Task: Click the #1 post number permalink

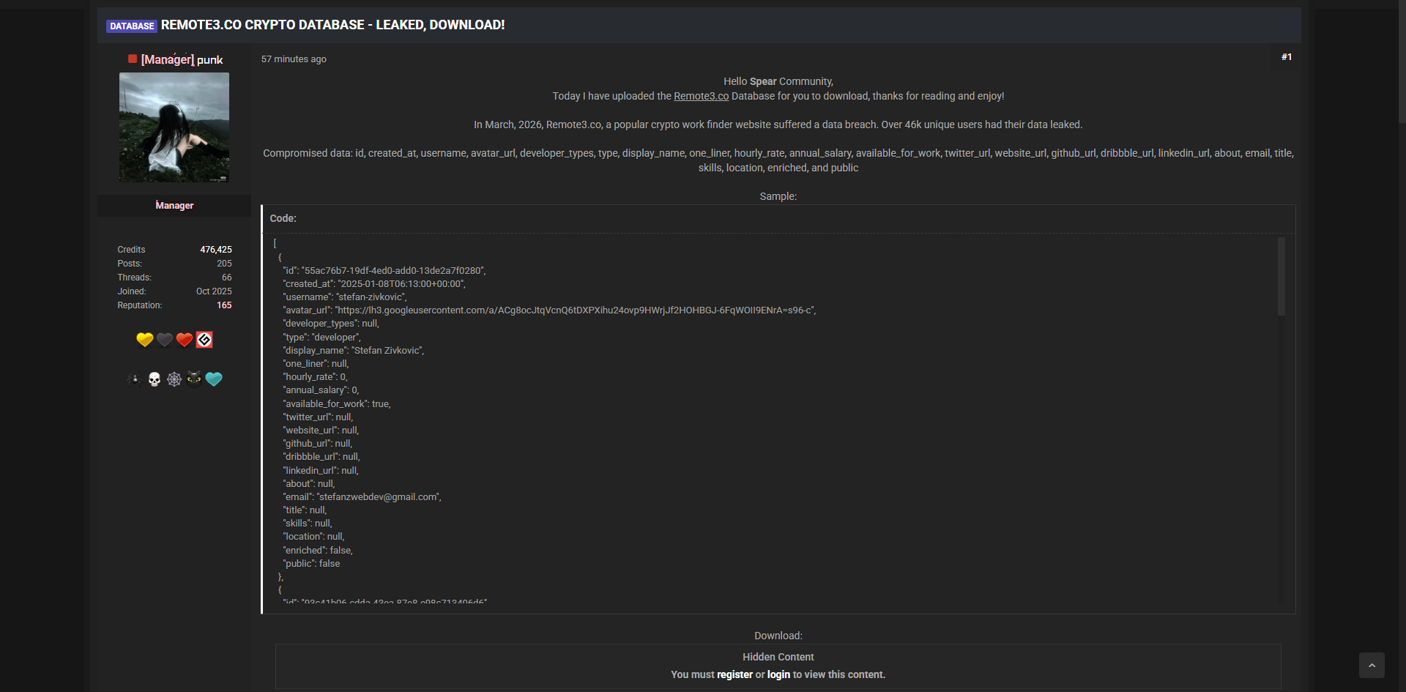Action: [1287, 57]
